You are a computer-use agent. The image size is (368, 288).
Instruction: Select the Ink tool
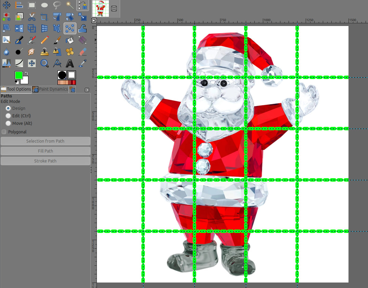pos(19,40)
